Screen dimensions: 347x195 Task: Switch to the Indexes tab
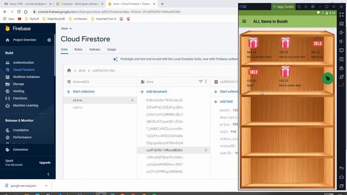[95, 49]
